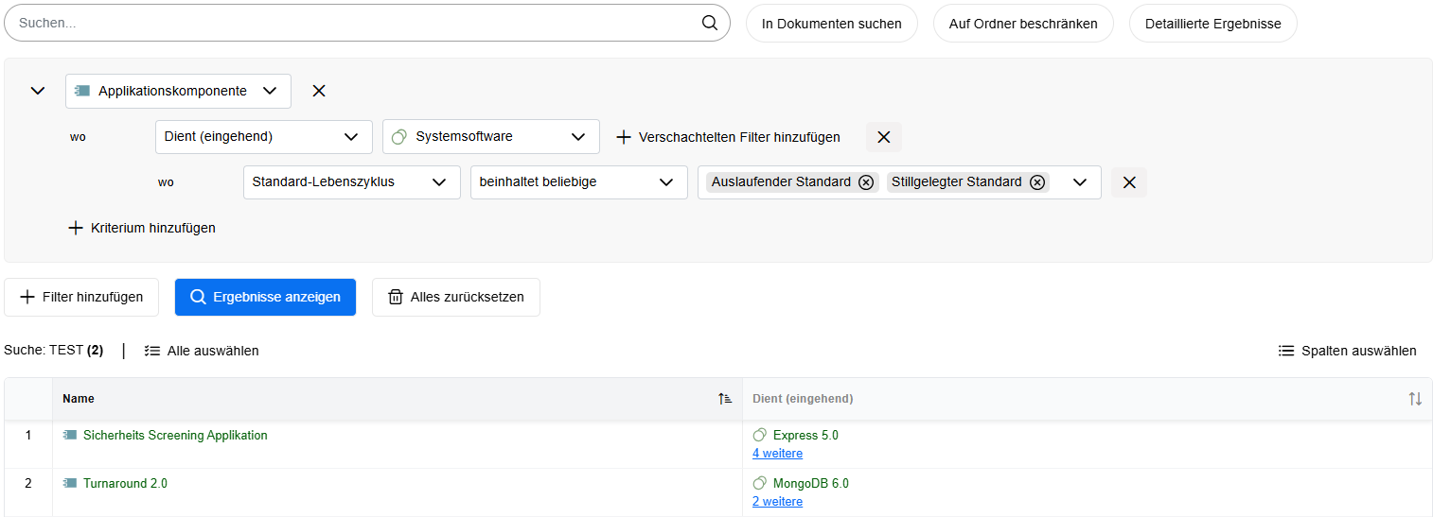
Task: Click Alle auswählen
Action: click(202, 351)
